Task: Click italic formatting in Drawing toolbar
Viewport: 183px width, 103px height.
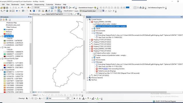Action: pyautogui.click(x=77, y=98)
